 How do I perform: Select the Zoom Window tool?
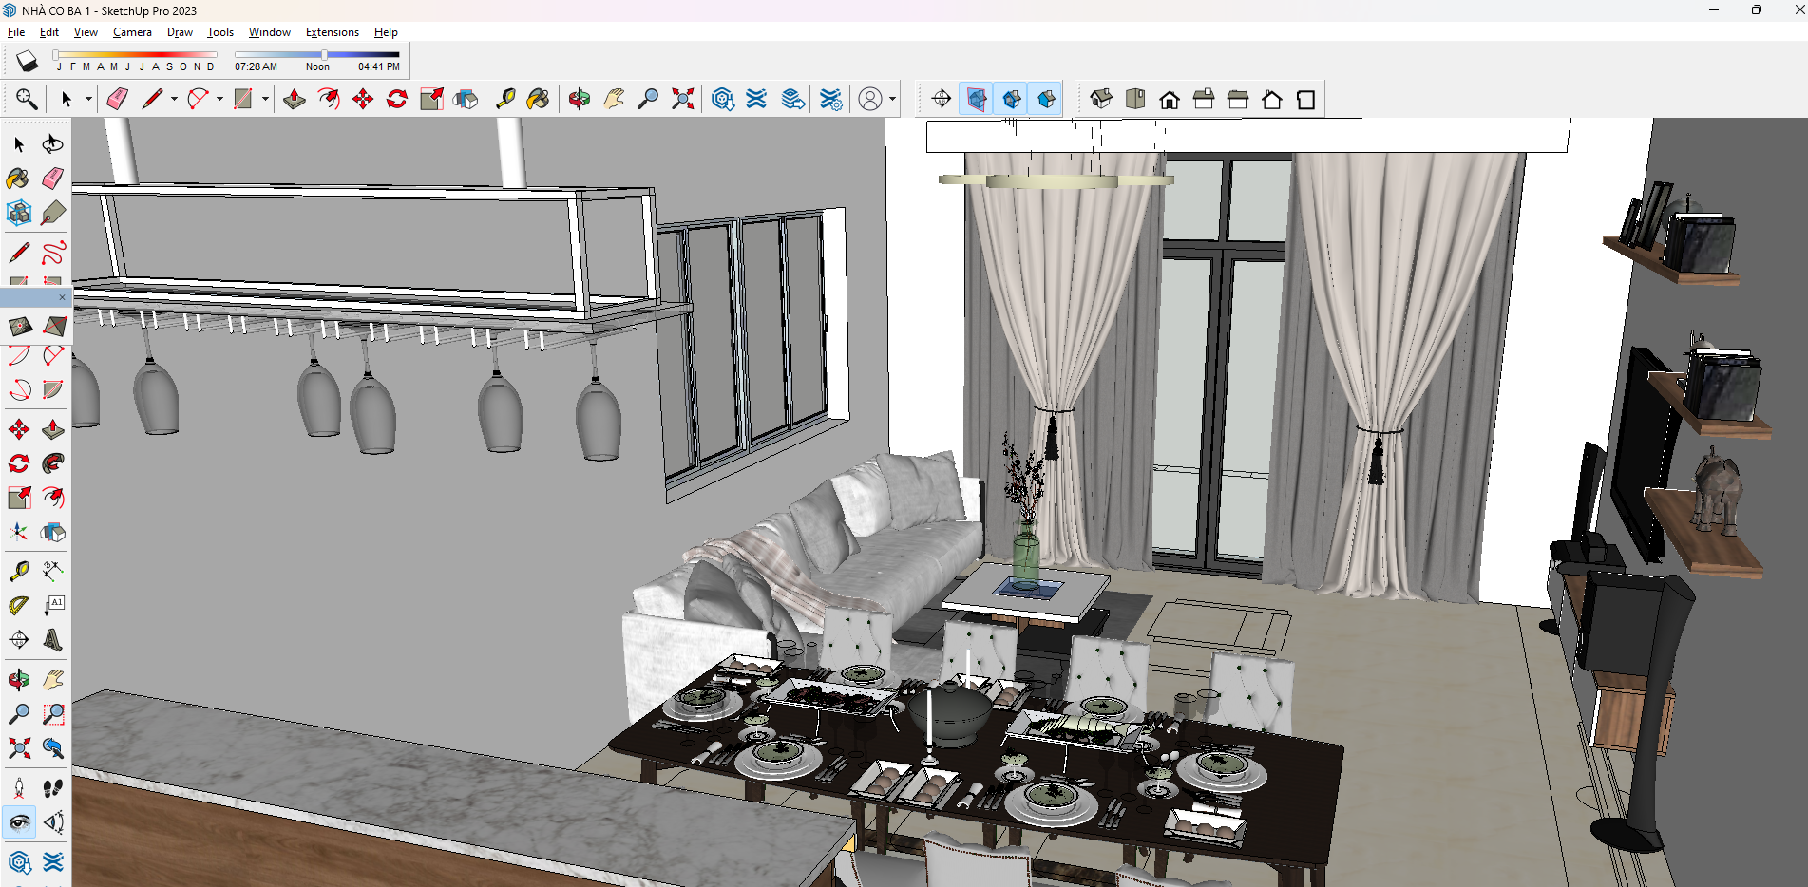(53, 714)
